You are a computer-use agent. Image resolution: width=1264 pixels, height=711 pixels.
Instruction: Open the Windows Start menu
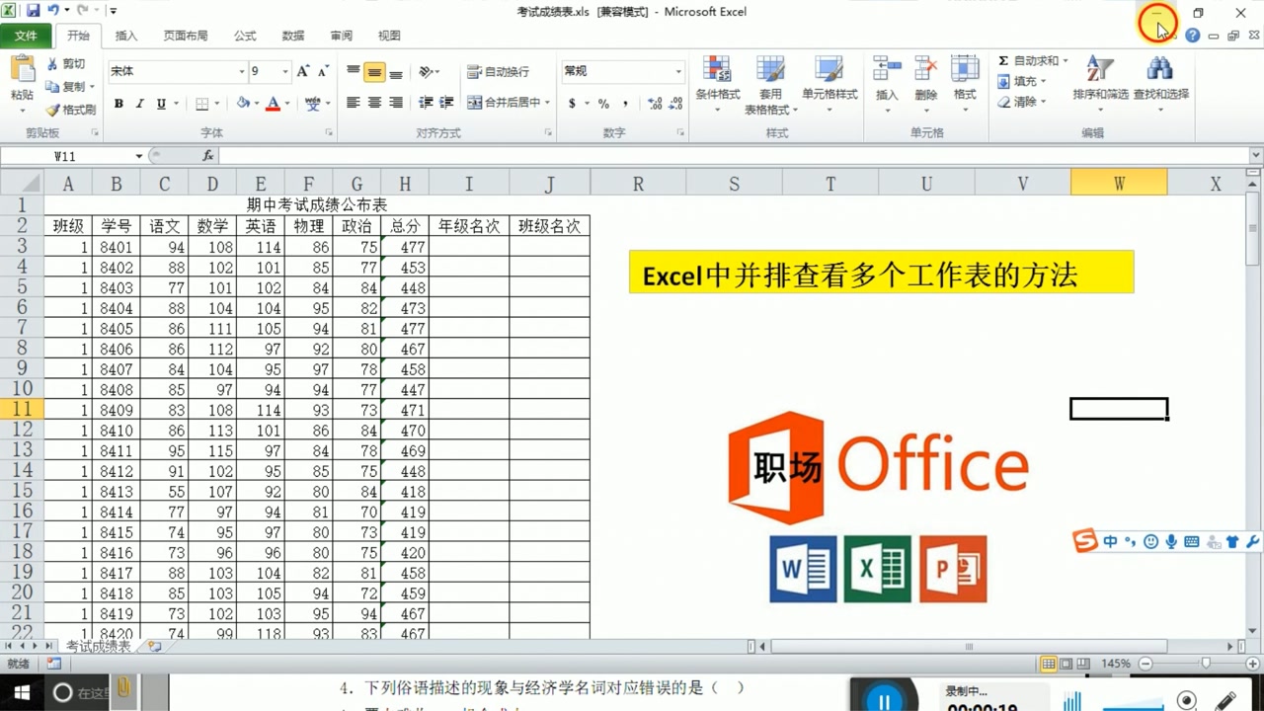(21, 692)
